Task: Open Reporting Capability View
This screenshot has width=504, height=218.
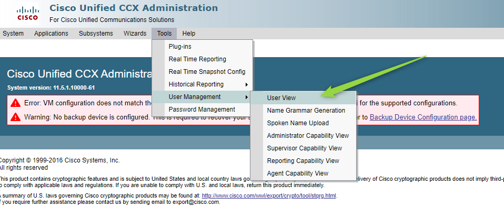Action: 303,161
